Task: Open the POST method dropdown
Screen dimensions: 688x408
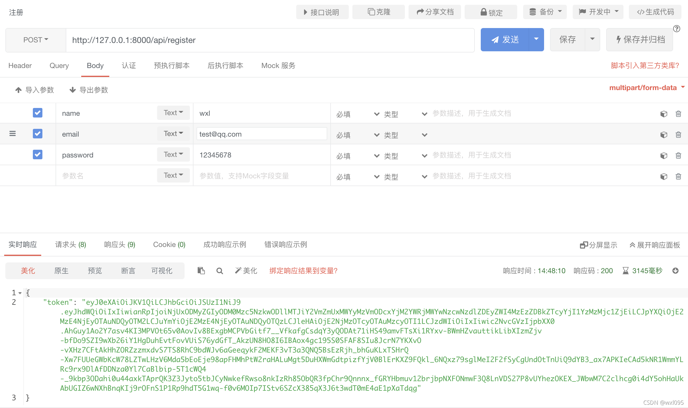Action: click(x=36, y=40)
